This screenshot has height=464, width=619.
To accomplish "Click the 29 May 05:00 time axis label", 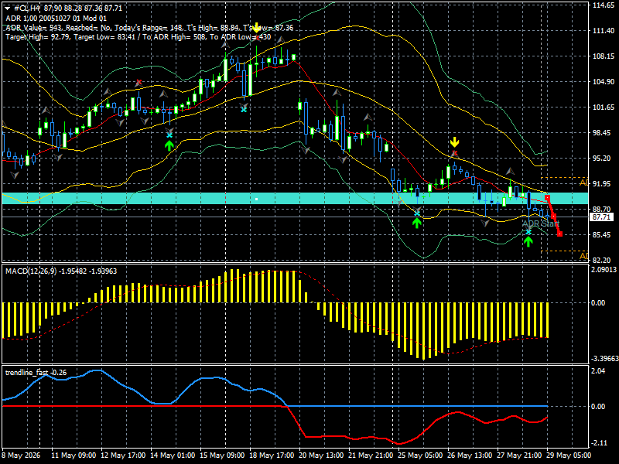I will (569, 455).
